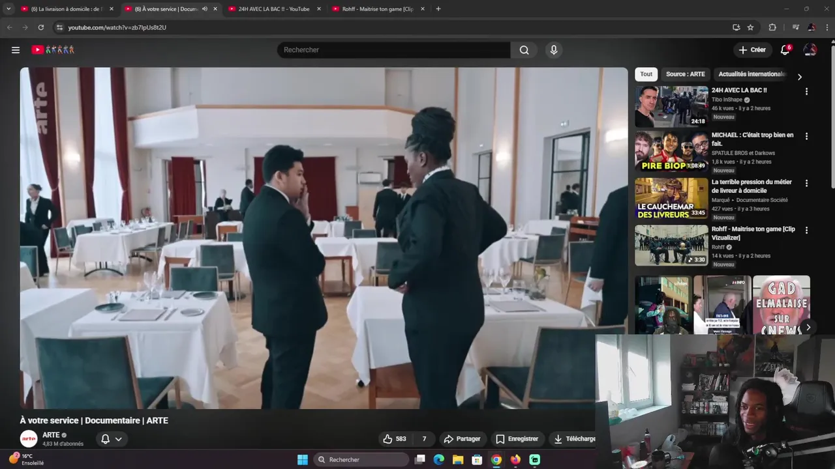Open Firefox from the taskbar

(515, 460)
